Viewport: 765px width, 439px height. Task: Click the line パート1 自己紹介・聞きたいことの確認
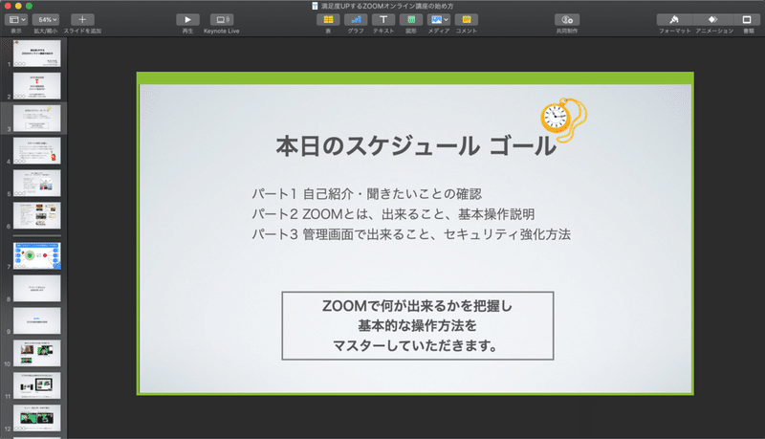pyautogui.click(x=367, y=193)
